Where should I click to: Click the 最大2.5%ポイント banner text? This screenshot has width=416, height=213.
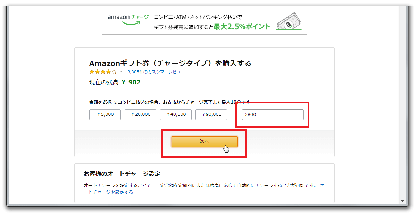242,27
